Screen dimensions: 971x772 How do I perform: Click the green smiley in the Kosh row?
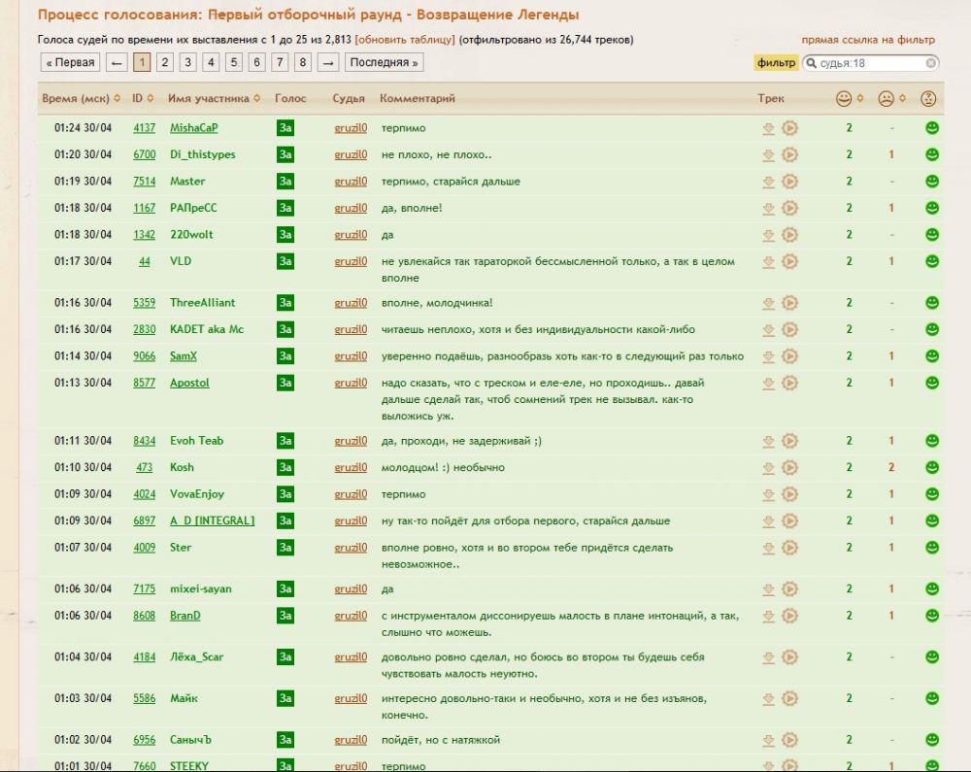click(x=932, y=467)
